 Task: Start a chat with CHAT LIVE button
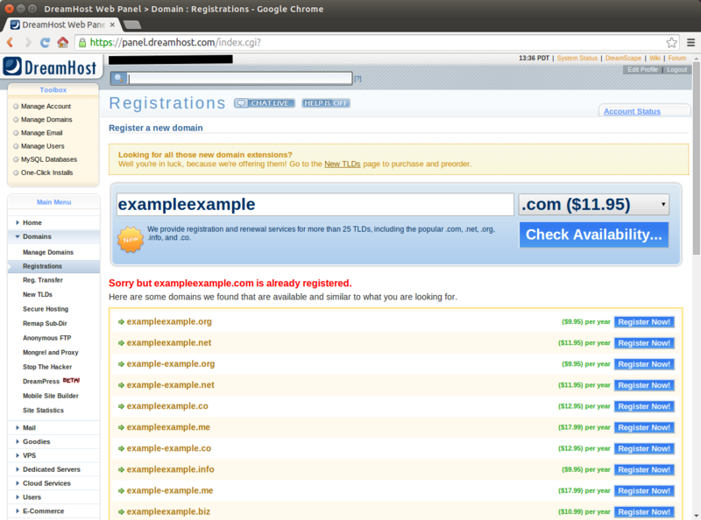[x=265, y=103]
